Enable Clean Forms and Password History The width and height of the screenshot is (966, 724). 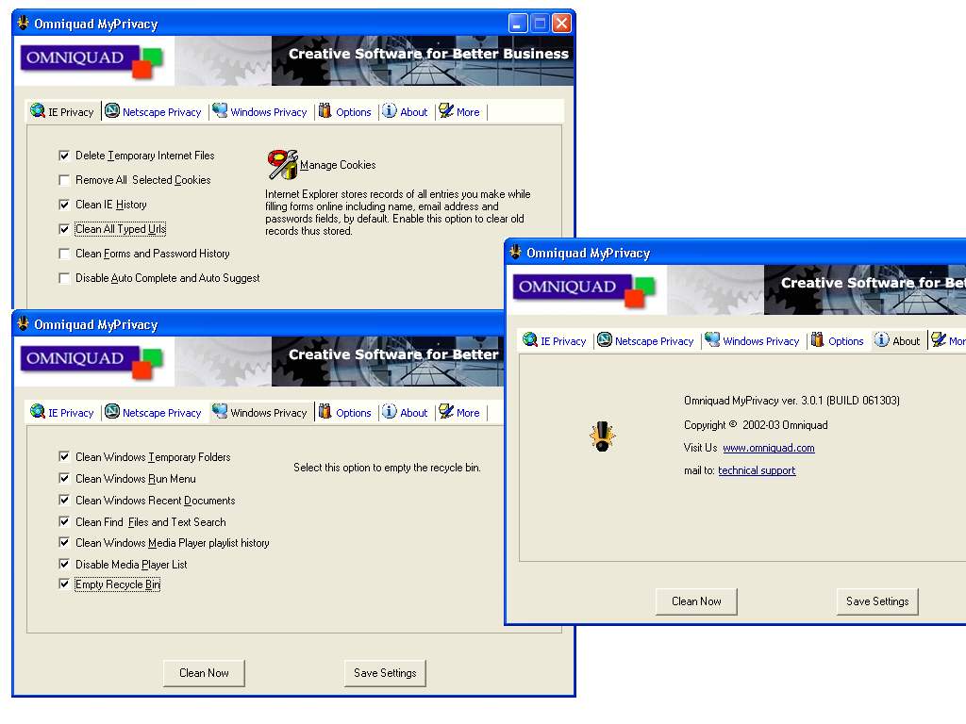(x=64, y=254)
